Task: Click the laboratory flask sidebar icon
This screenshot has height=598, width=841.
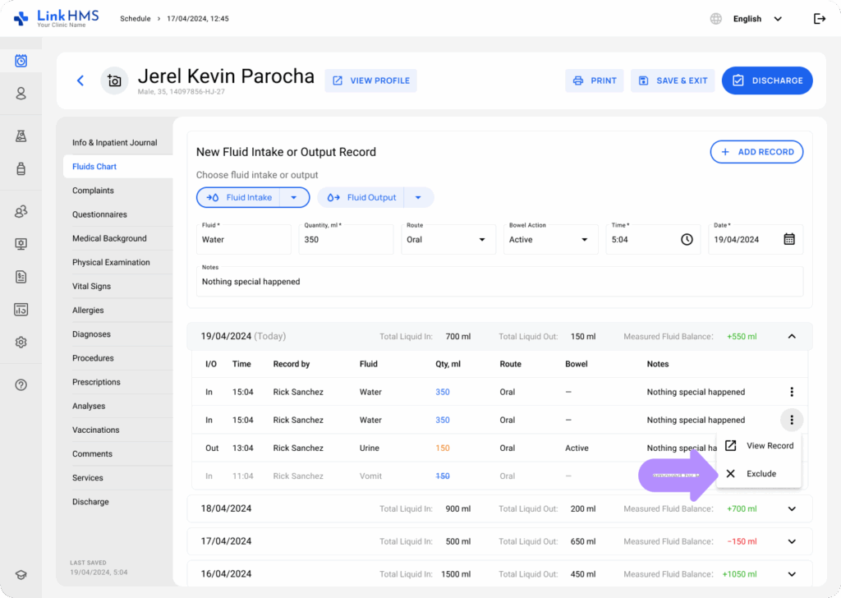Action: tap(21, 136)
